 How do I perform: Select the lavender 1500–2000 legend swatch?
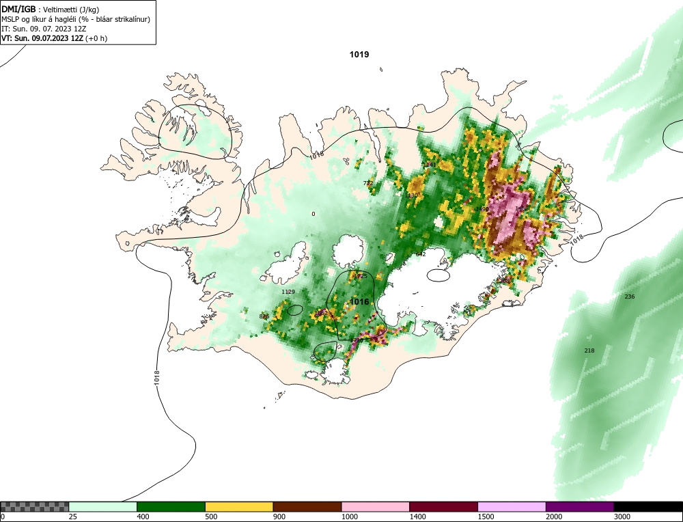point(512,506)
